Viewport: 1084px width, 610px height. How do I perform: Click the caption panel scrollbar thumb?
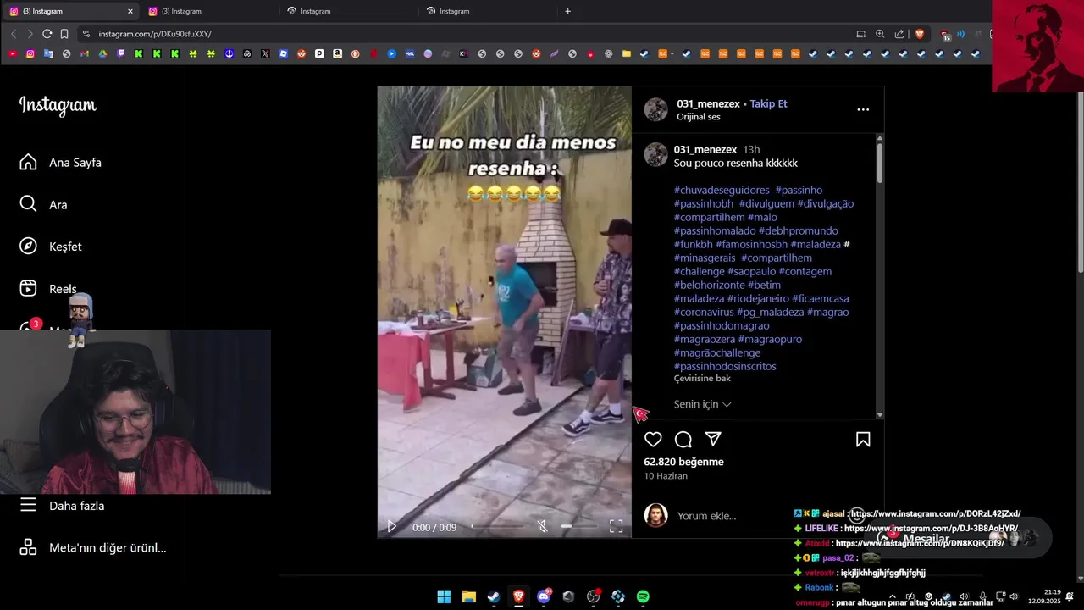point(880,163)
